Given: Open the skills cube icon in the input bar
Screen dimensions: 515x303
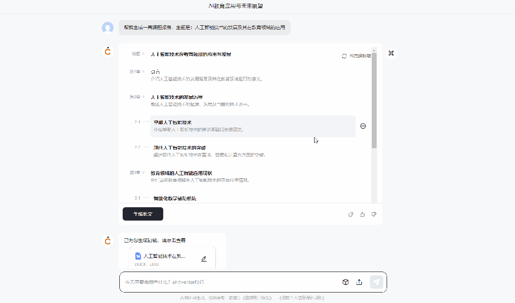Looking at the screenshot, I should (x=345, y=282).
